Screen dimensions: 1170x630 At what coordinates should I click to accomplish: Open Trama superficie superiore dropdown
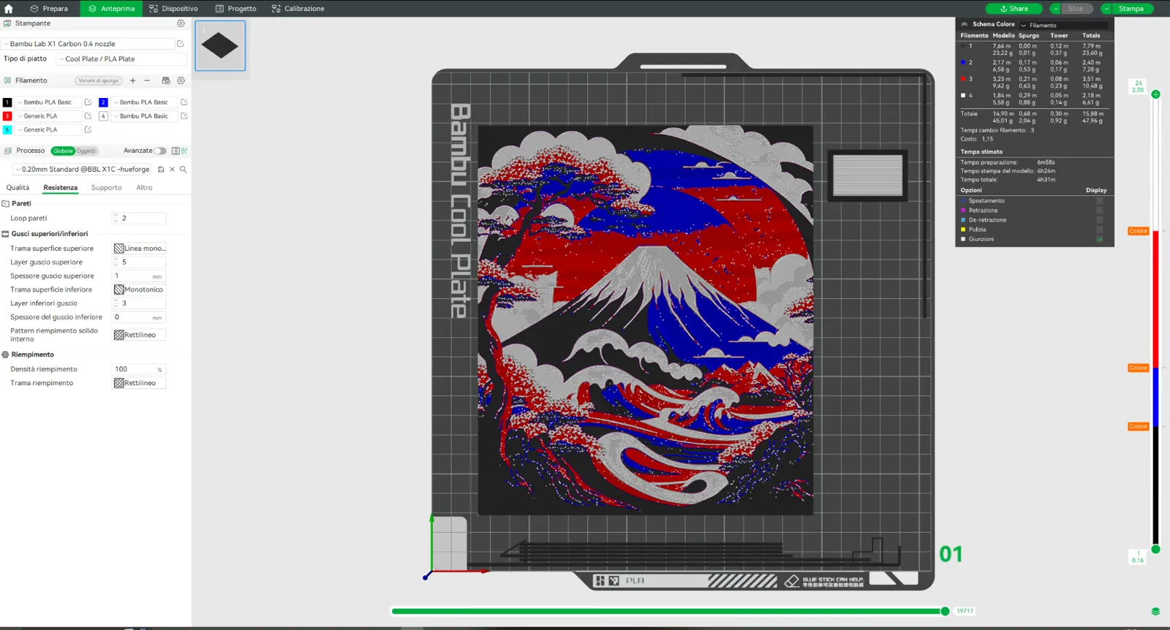click(140, 248)
